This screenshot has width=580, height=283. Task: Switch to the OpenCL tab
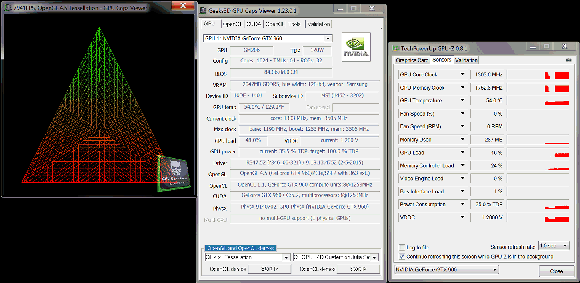coord(275,24)
